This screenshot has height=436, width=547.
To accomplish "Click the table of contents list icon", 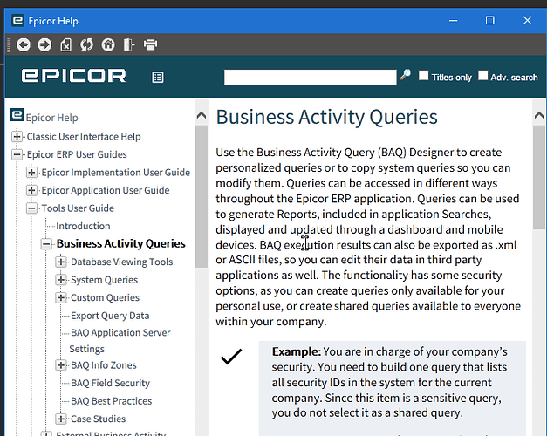I will pos(158,77).
